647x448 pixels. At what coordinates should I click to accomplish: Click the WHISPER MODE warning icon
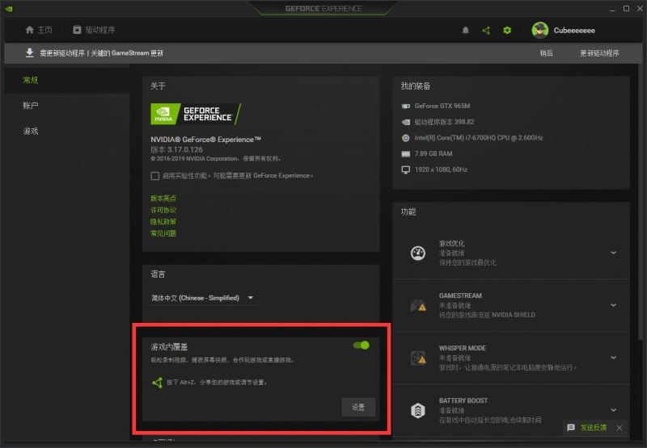click(x=418, y=358)
